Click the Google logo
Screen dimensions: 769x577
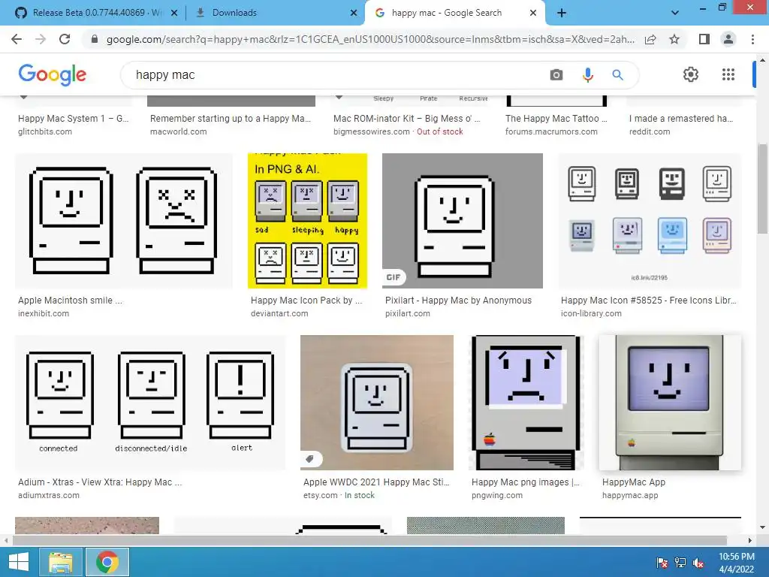[x=52, y=74]
